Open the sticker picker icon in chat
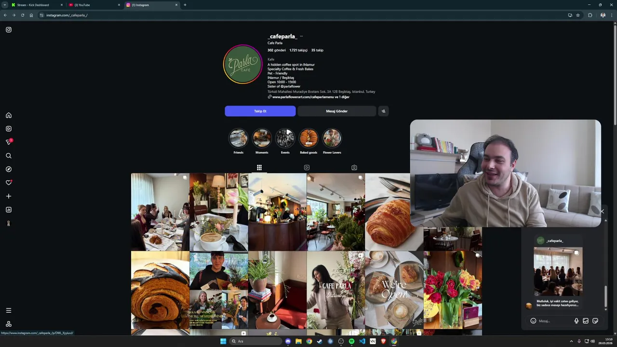This screenshot has height=347, width=617. point(595,321)
